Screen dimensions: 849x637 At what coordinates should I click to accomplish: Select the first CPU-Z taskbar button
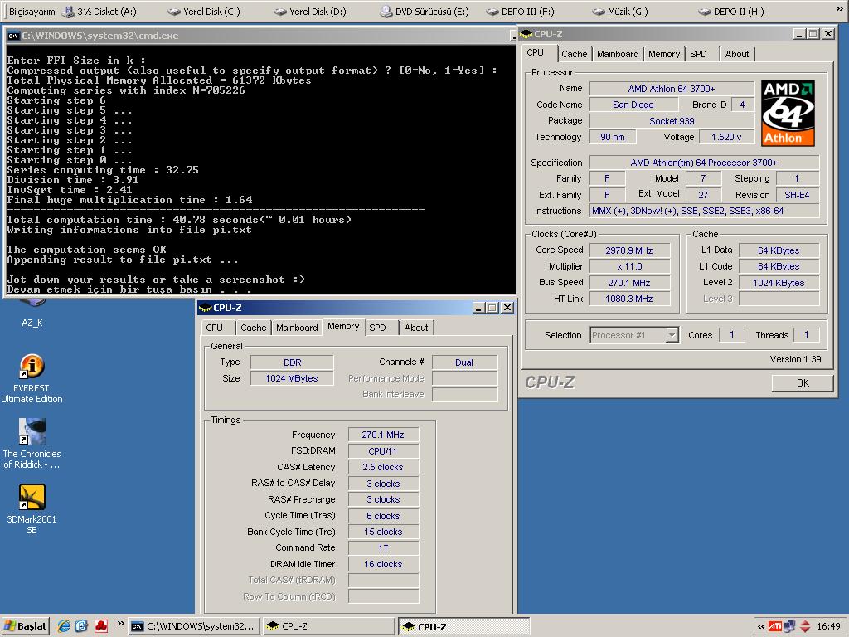click(x=328, y=626)
